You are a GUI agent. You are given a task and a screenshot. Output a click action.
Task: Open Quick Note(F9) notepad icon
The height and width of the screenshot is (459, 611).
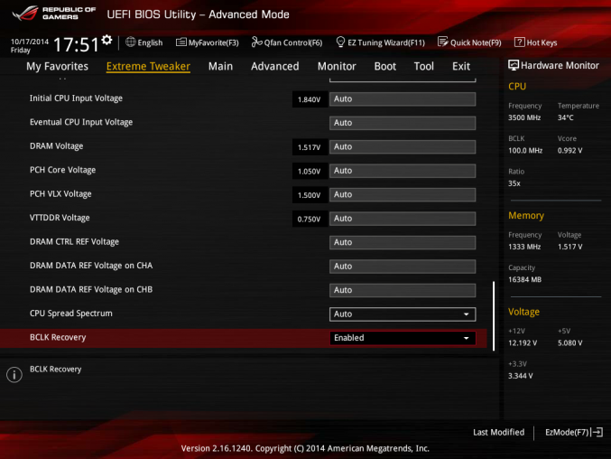coord(442,42)
